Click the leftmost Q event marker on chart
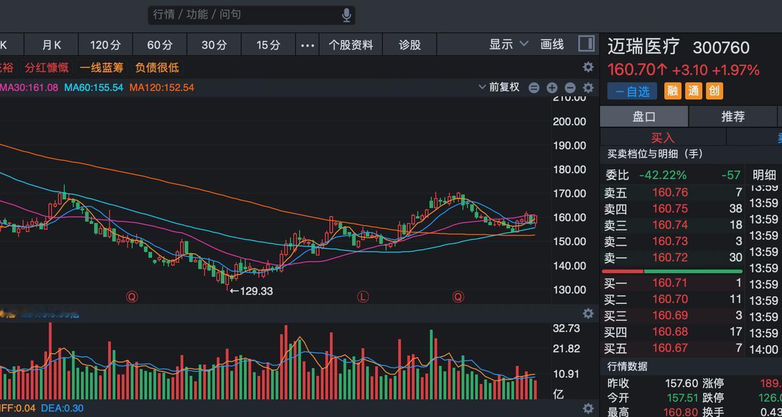The image size is (782, 417). pyautogui.click(x=132, y=297)
